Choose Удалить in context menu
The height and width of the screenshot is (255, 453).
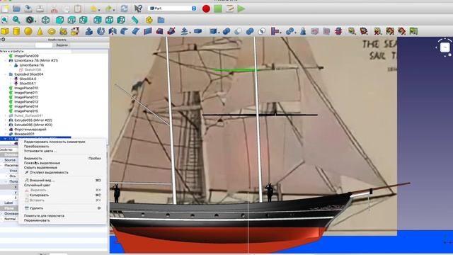pyautogui.click(x=36, y=208)
